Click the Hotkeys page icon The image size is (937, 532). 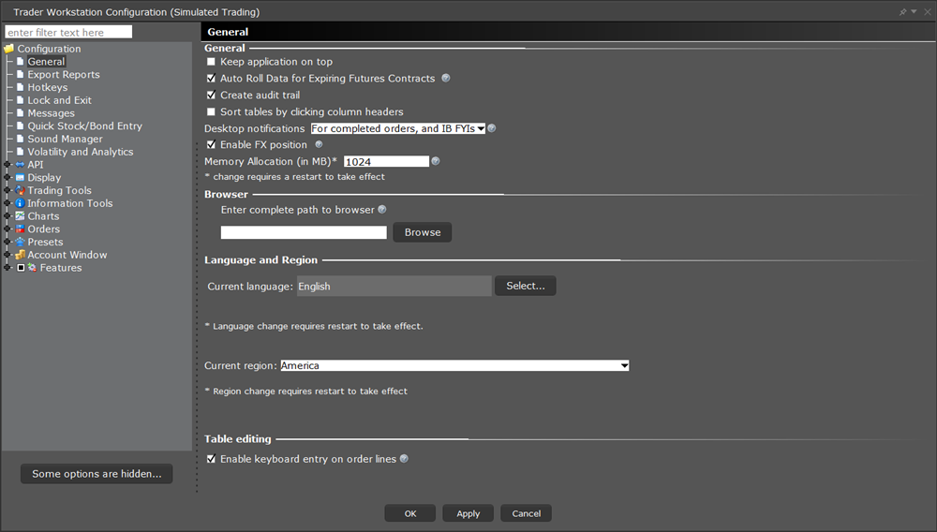click(x=20, y=87)
